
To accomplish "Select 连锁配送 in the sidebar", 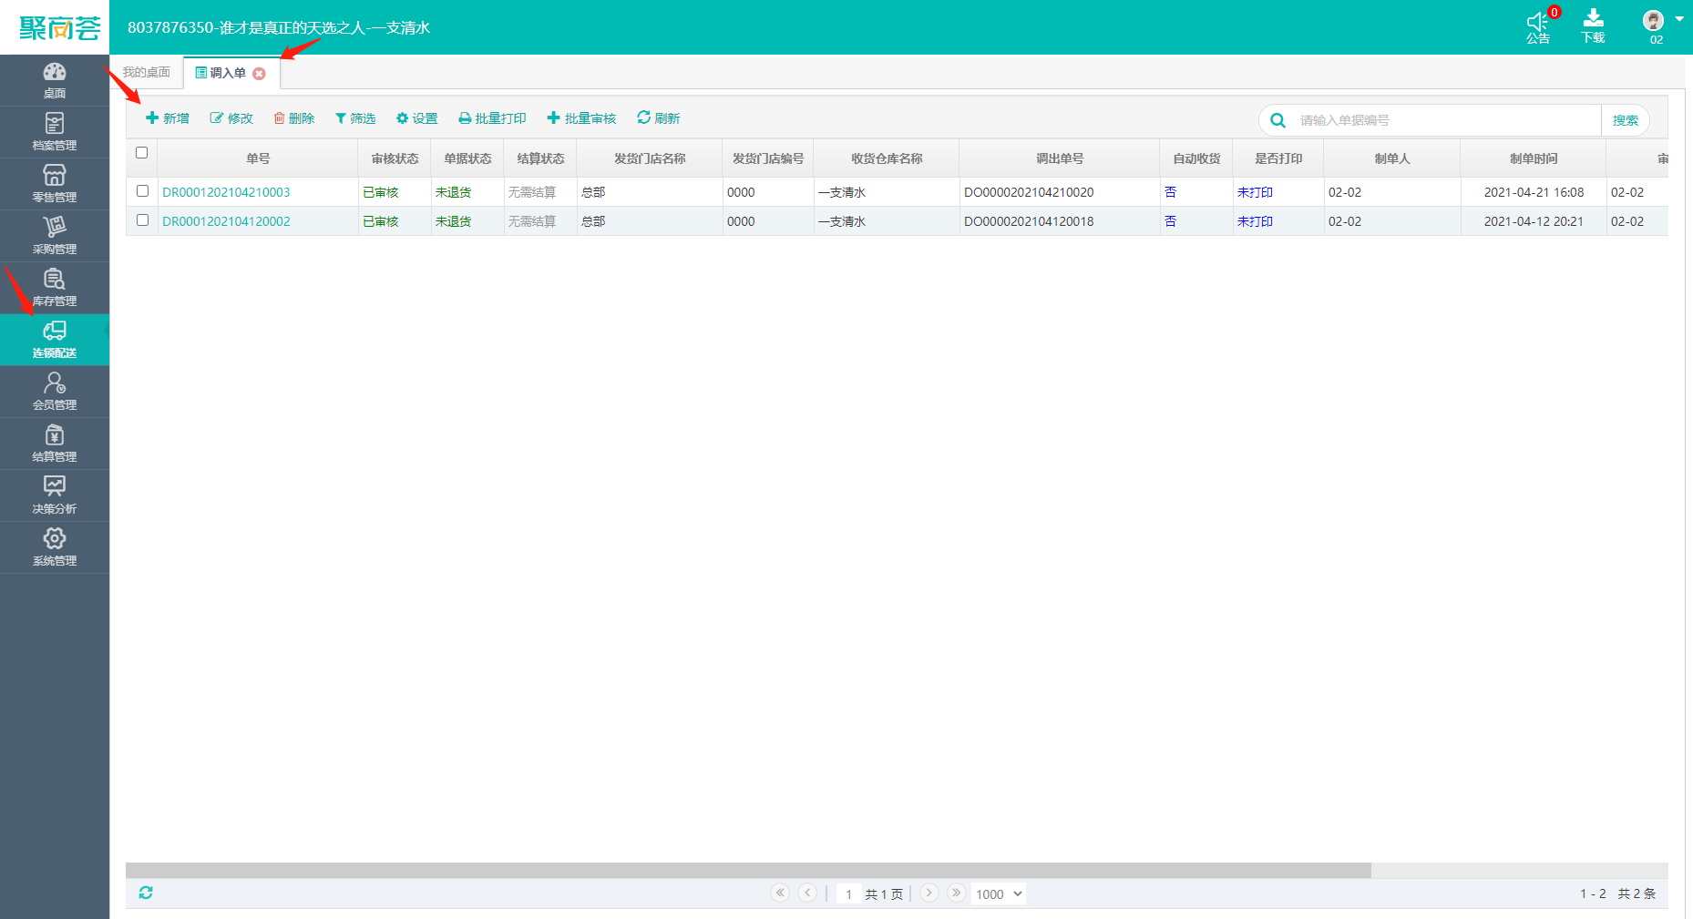I will click(55, 340).
